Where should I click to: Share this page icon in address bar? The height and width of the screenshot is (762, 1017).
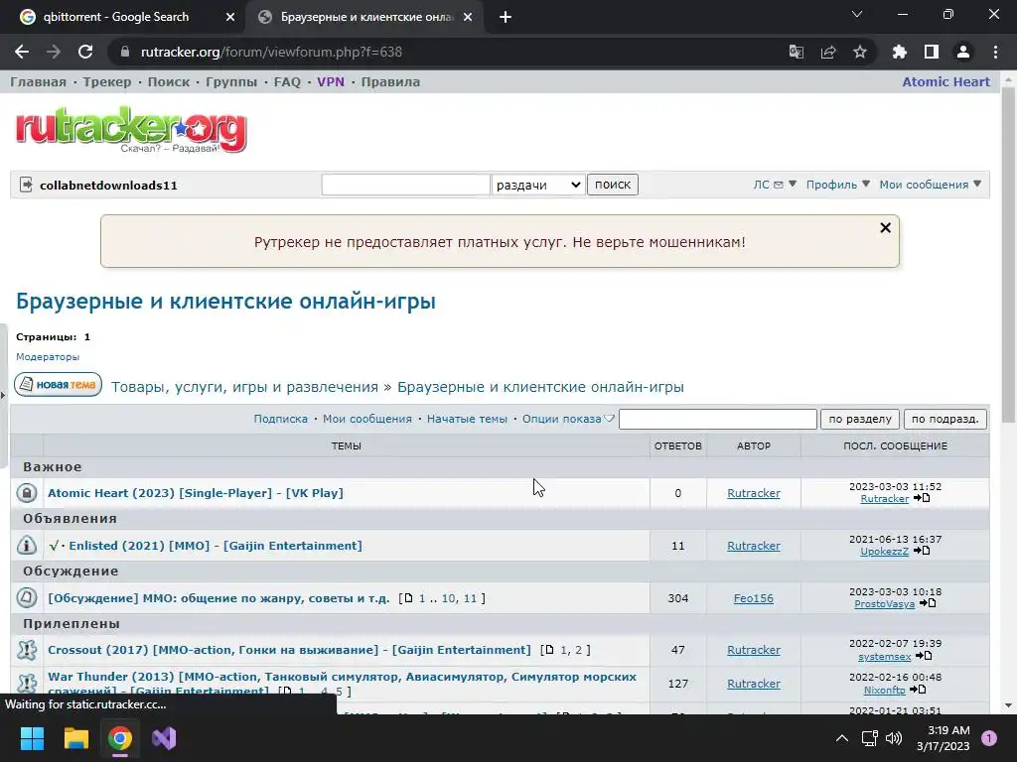click(x=828, y=52)
